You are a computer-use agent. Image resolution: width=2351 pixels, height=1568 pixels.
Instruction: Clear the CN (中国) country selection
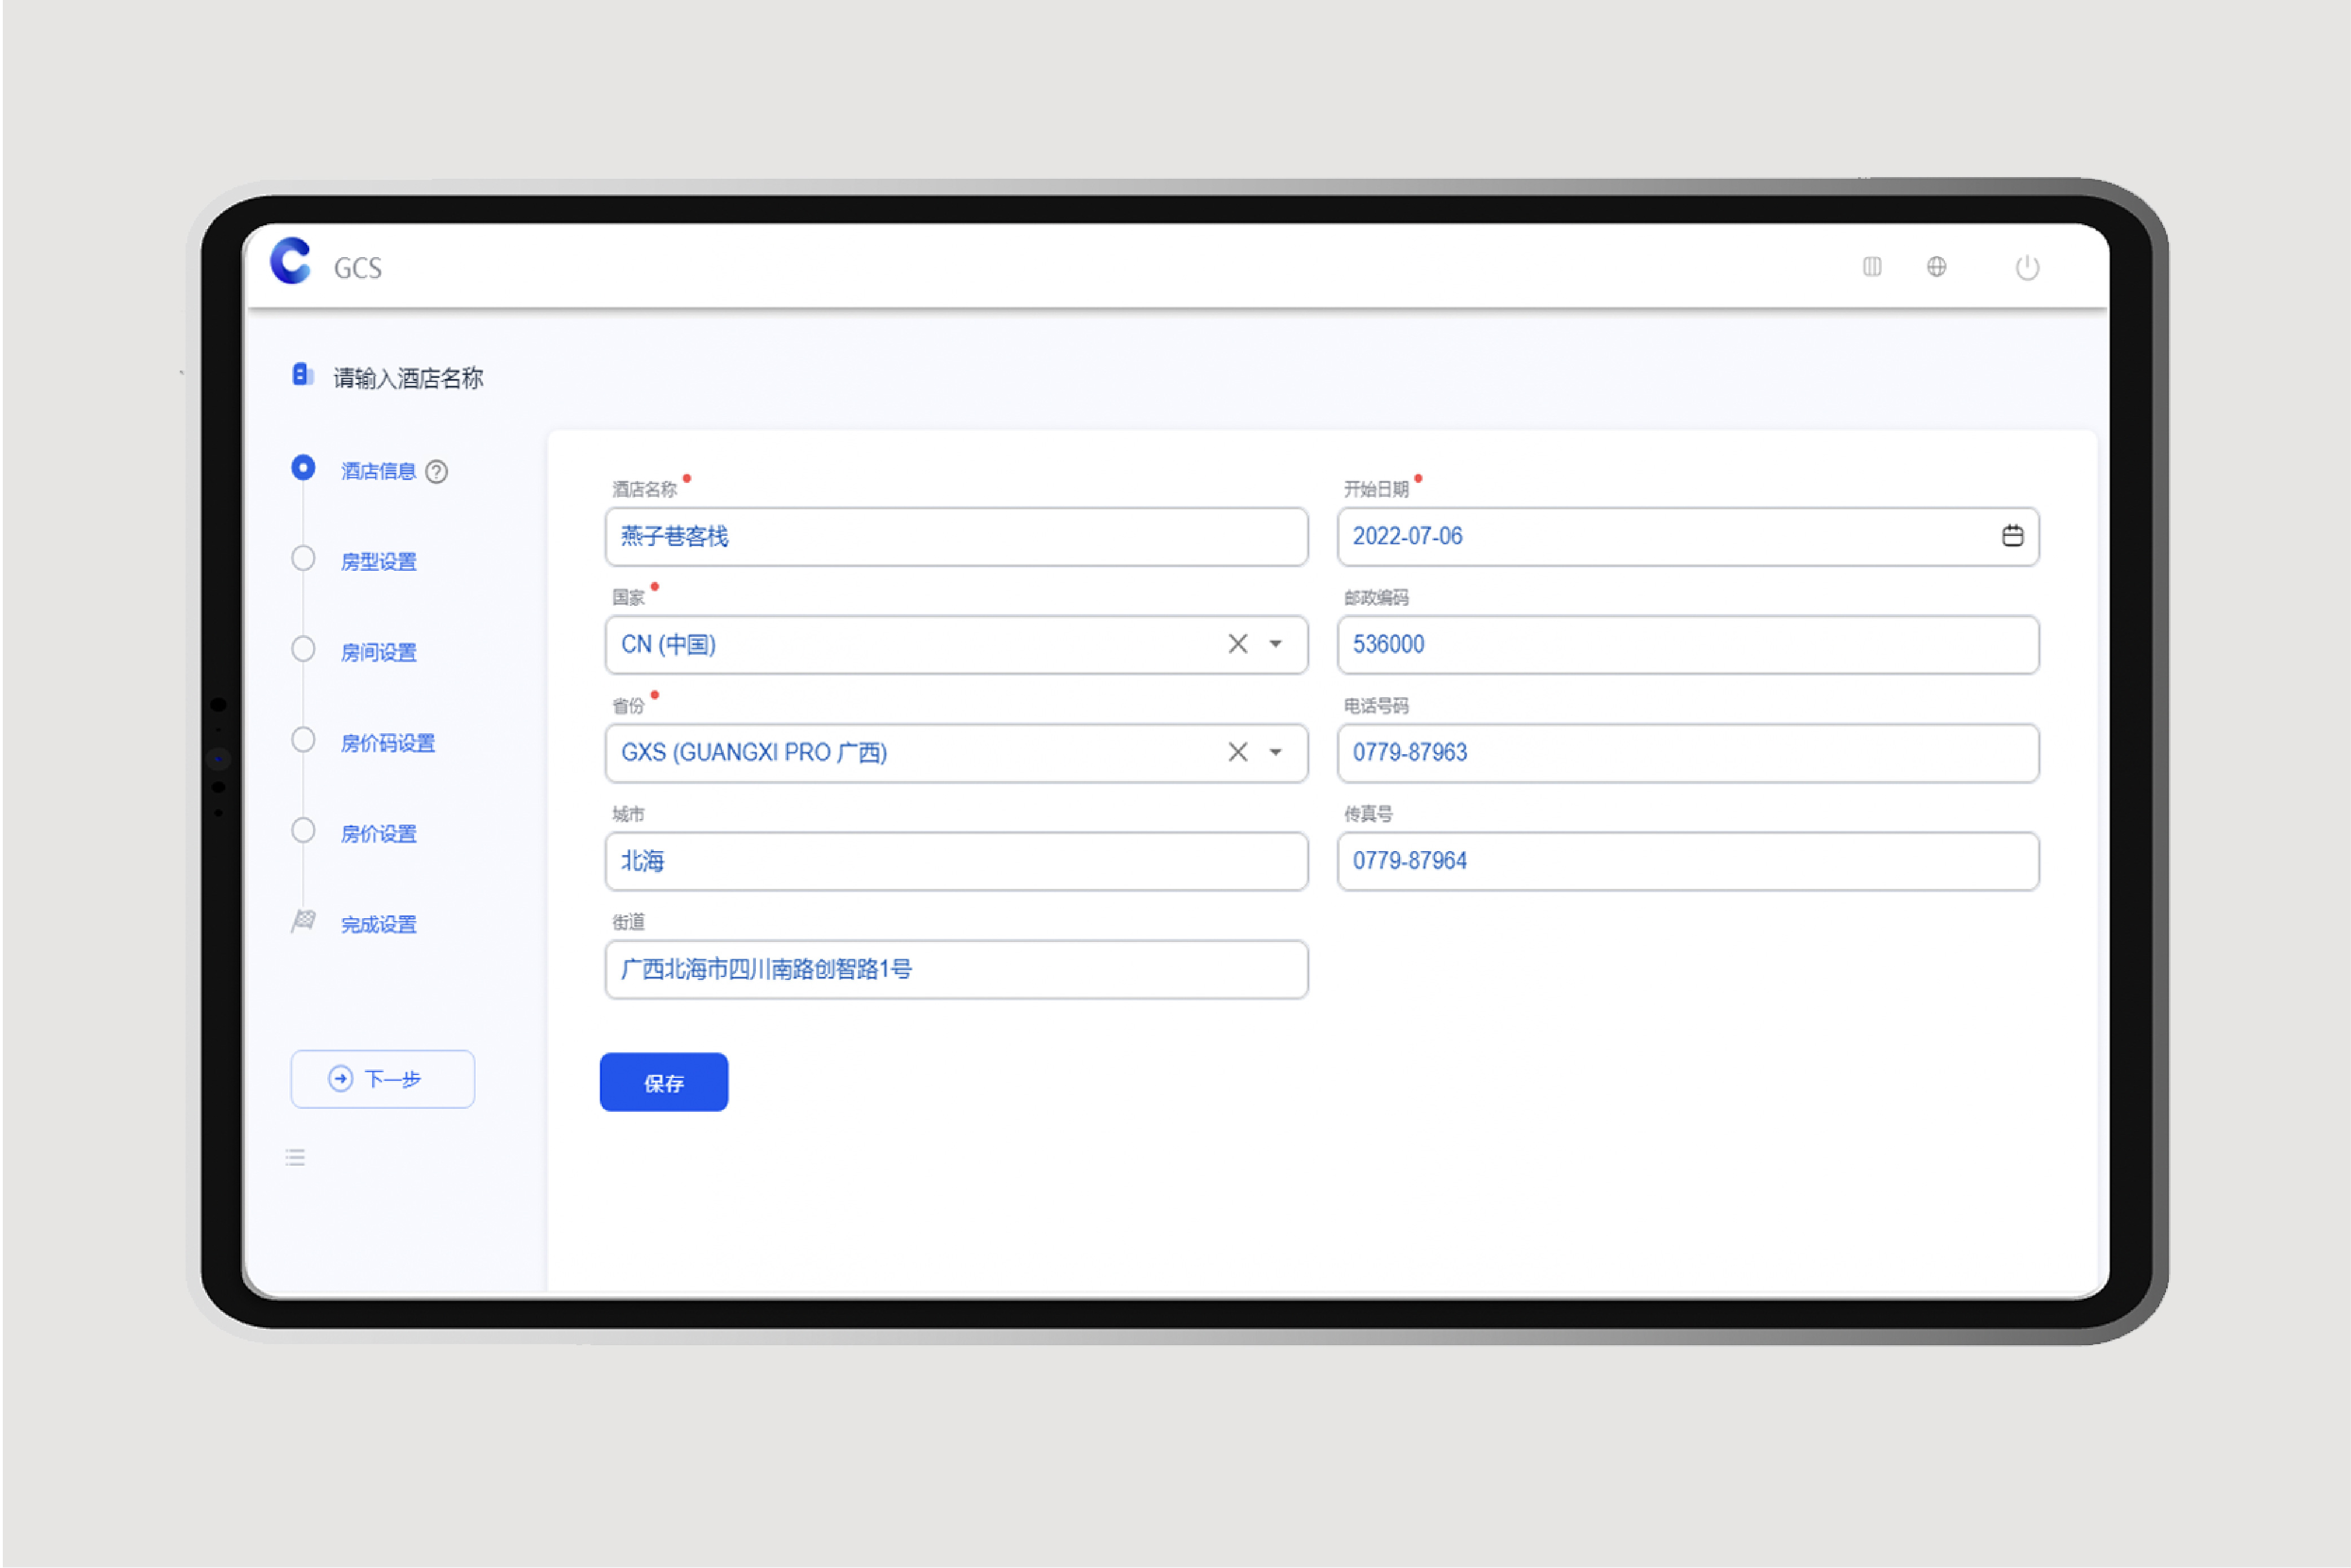click(x=1237, y=644)
